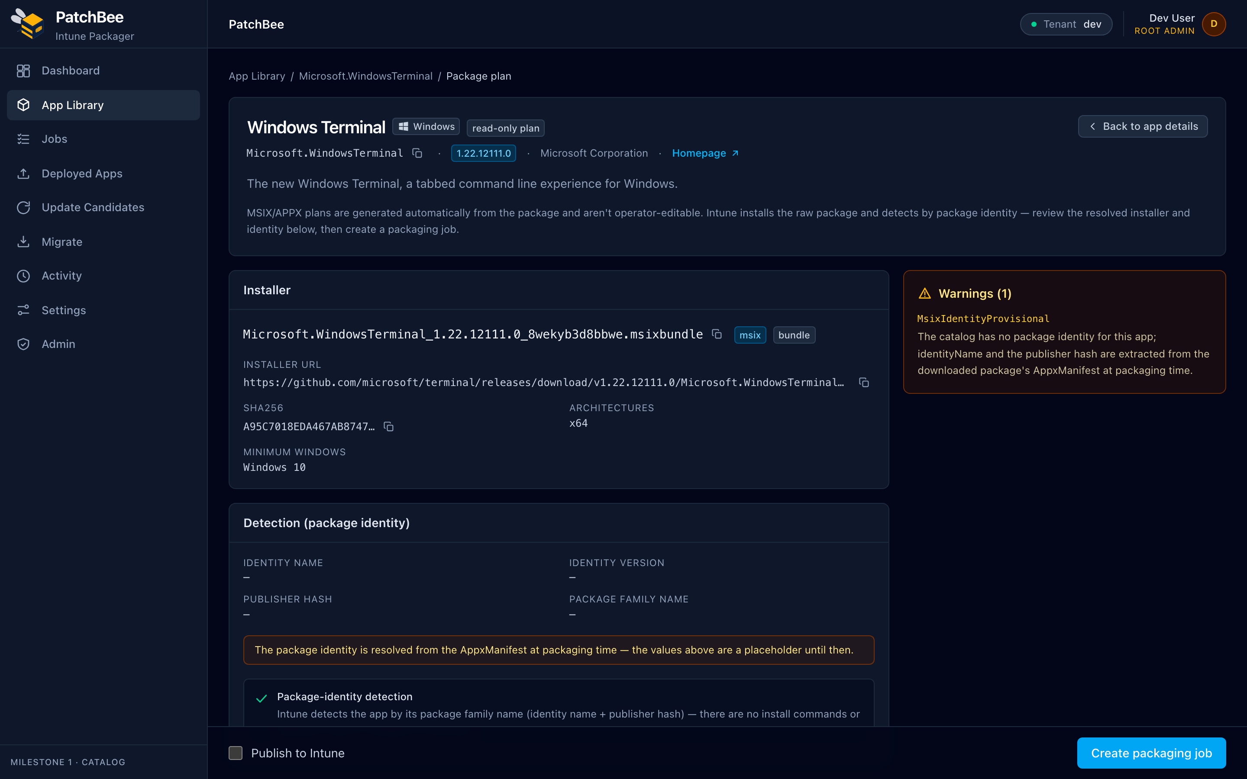Copy the installer URL
Screen dimensions: 1247x779
point(864,382)
